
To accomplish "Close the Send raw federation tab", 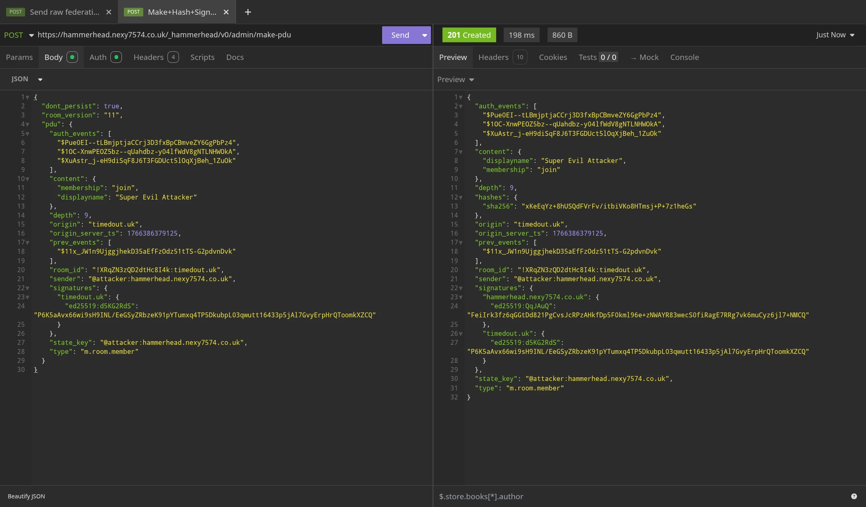I will pos(109,12).
